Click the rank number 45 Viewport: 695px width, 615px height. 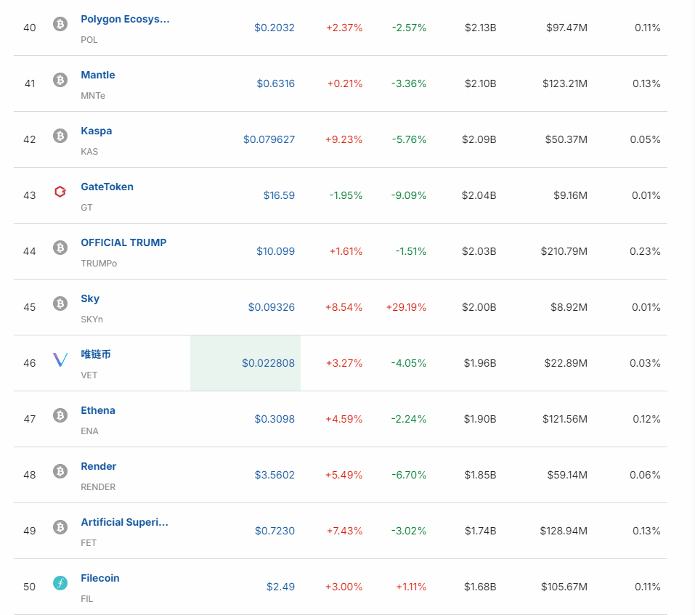click(29, 307)
